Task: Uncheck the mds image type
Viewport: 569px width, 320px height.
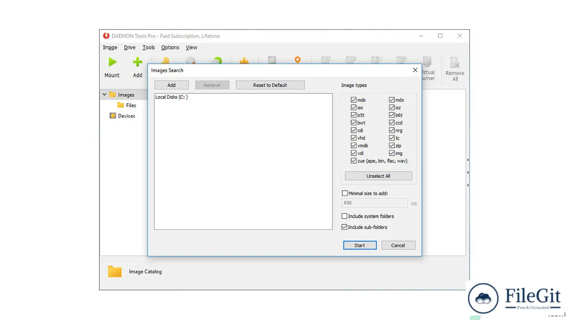Action: [x=354, y=100]
